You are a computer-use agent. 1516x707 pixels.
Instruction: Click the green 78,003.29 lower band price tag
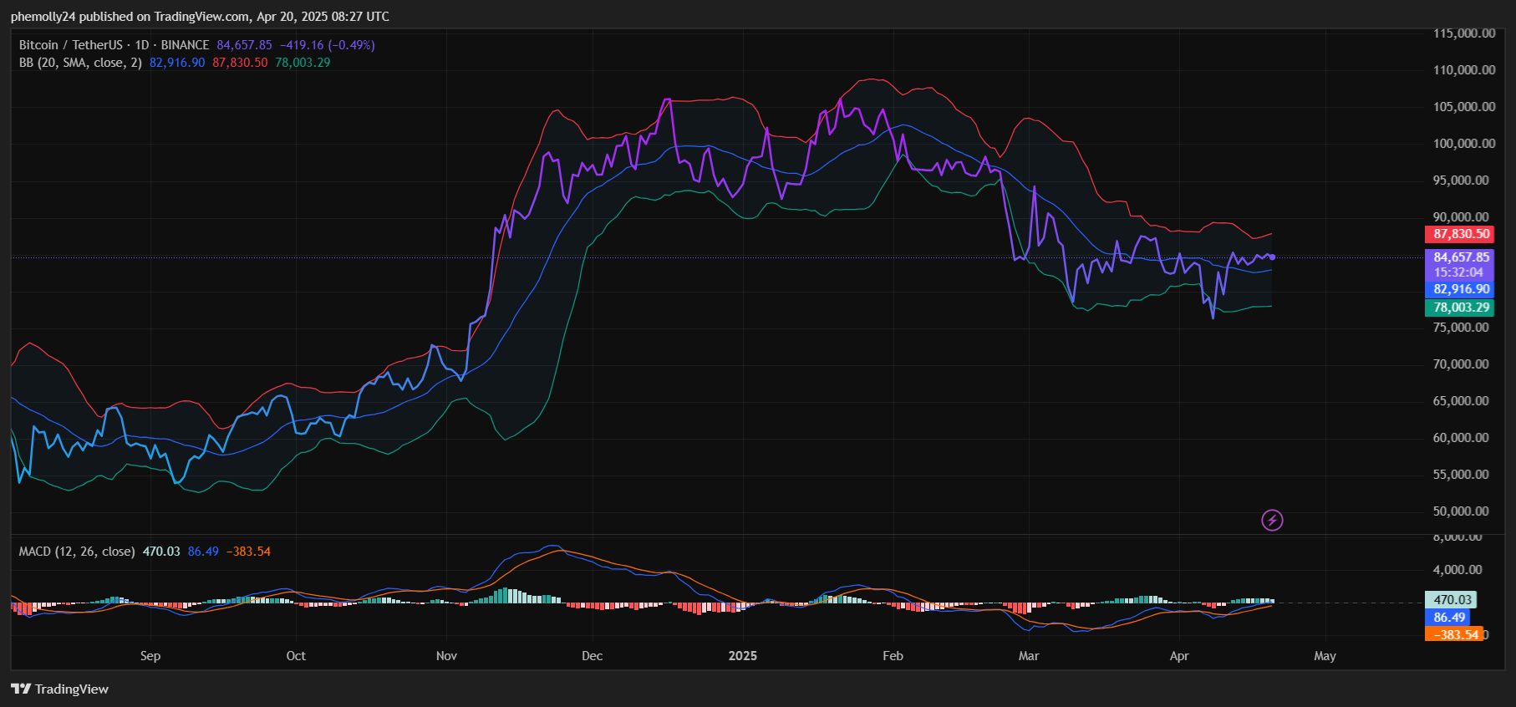pyautogui.click(x=1461, y=308)
